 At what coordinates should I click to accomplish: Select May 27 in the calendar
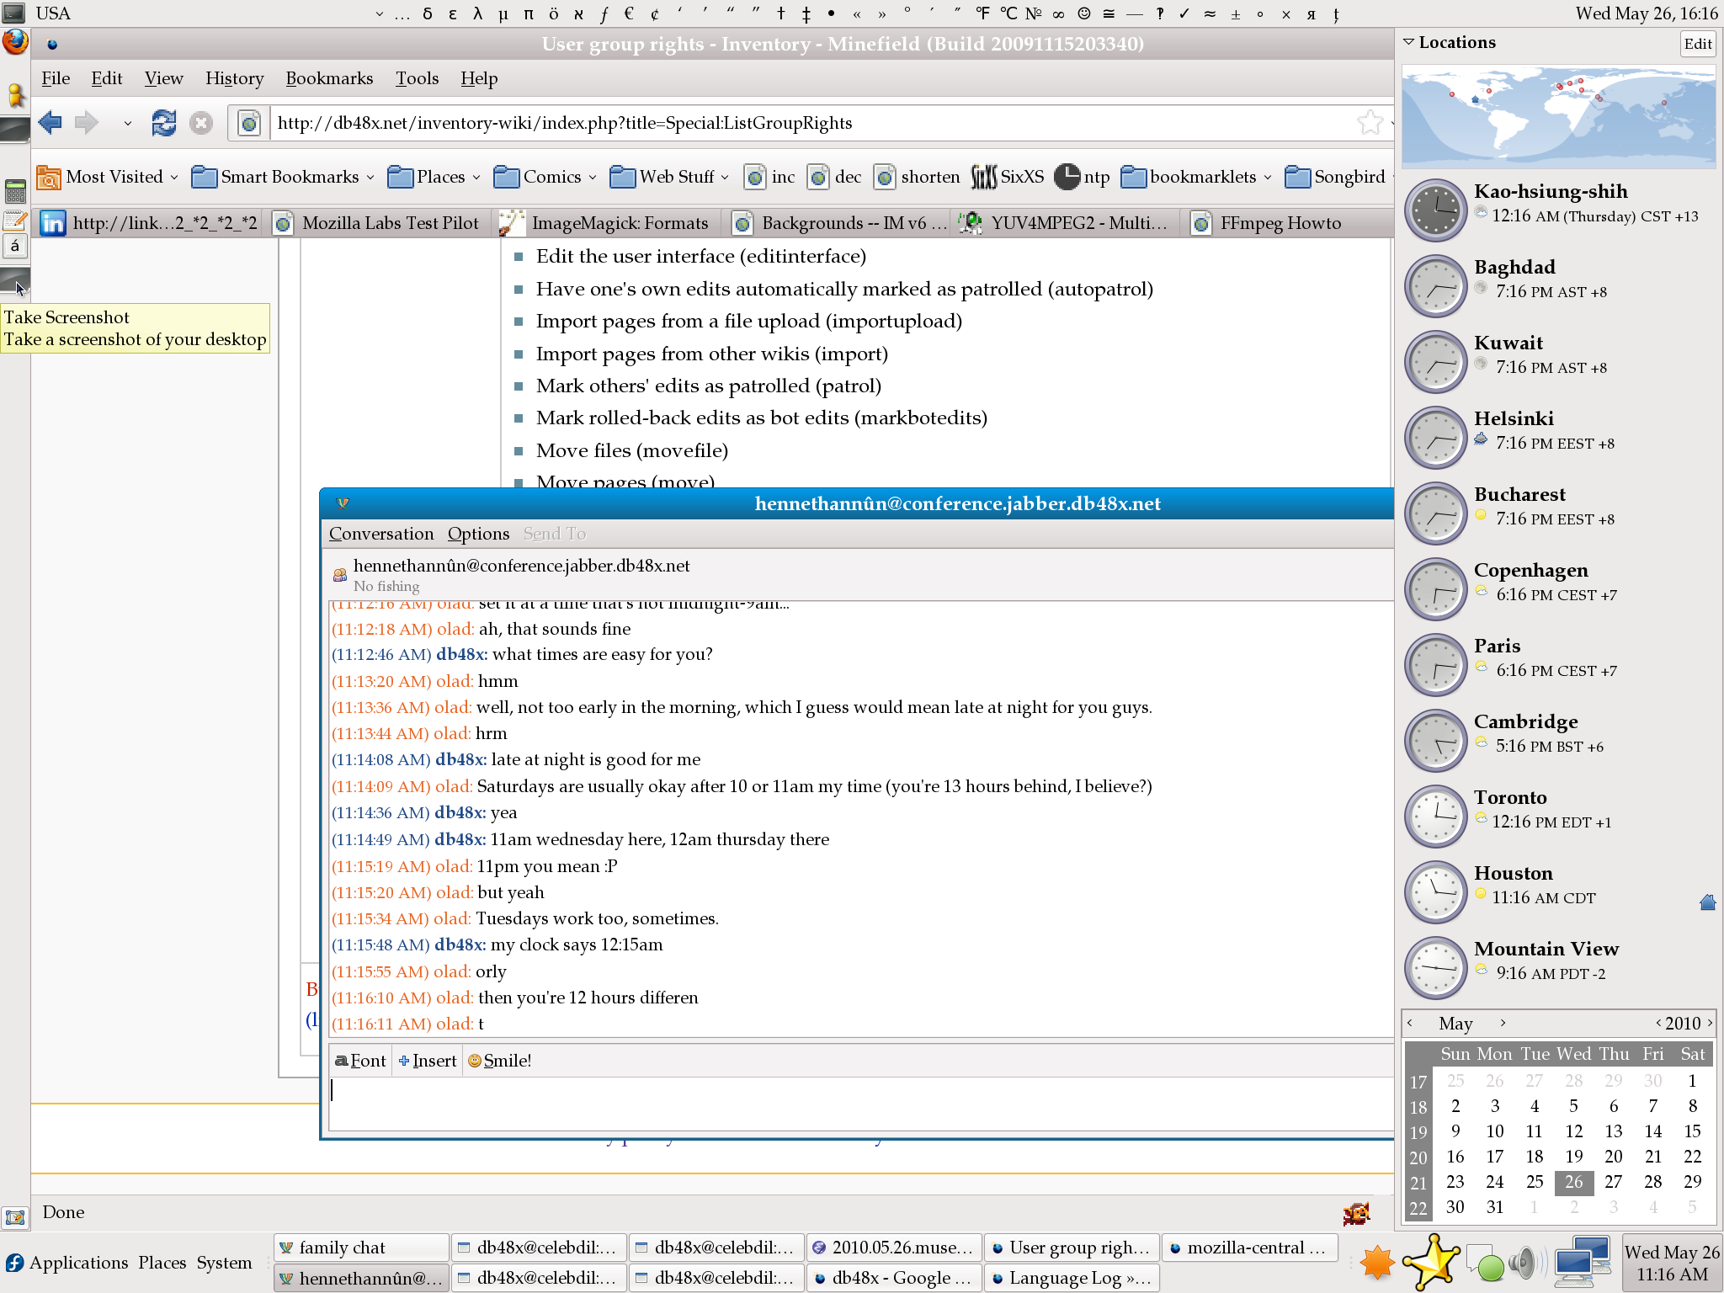(1613, 1181)
